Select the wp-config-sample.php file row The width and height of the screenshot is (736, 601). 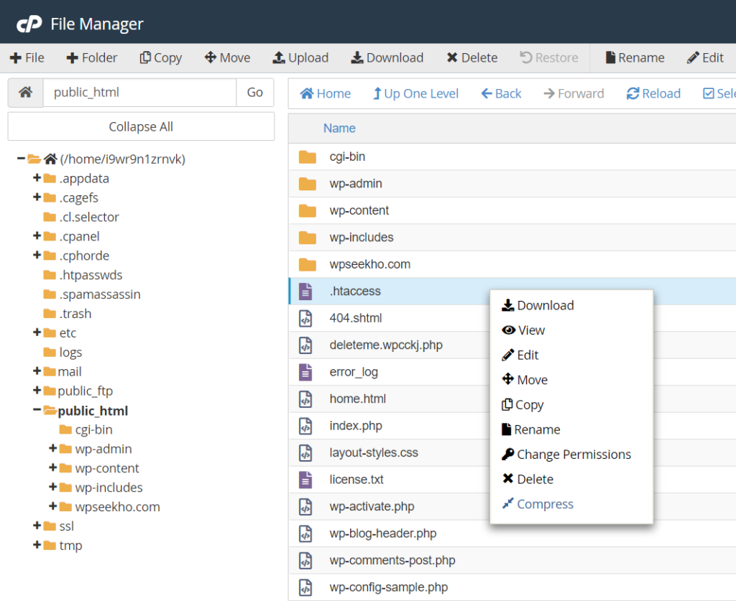point(512,587)
